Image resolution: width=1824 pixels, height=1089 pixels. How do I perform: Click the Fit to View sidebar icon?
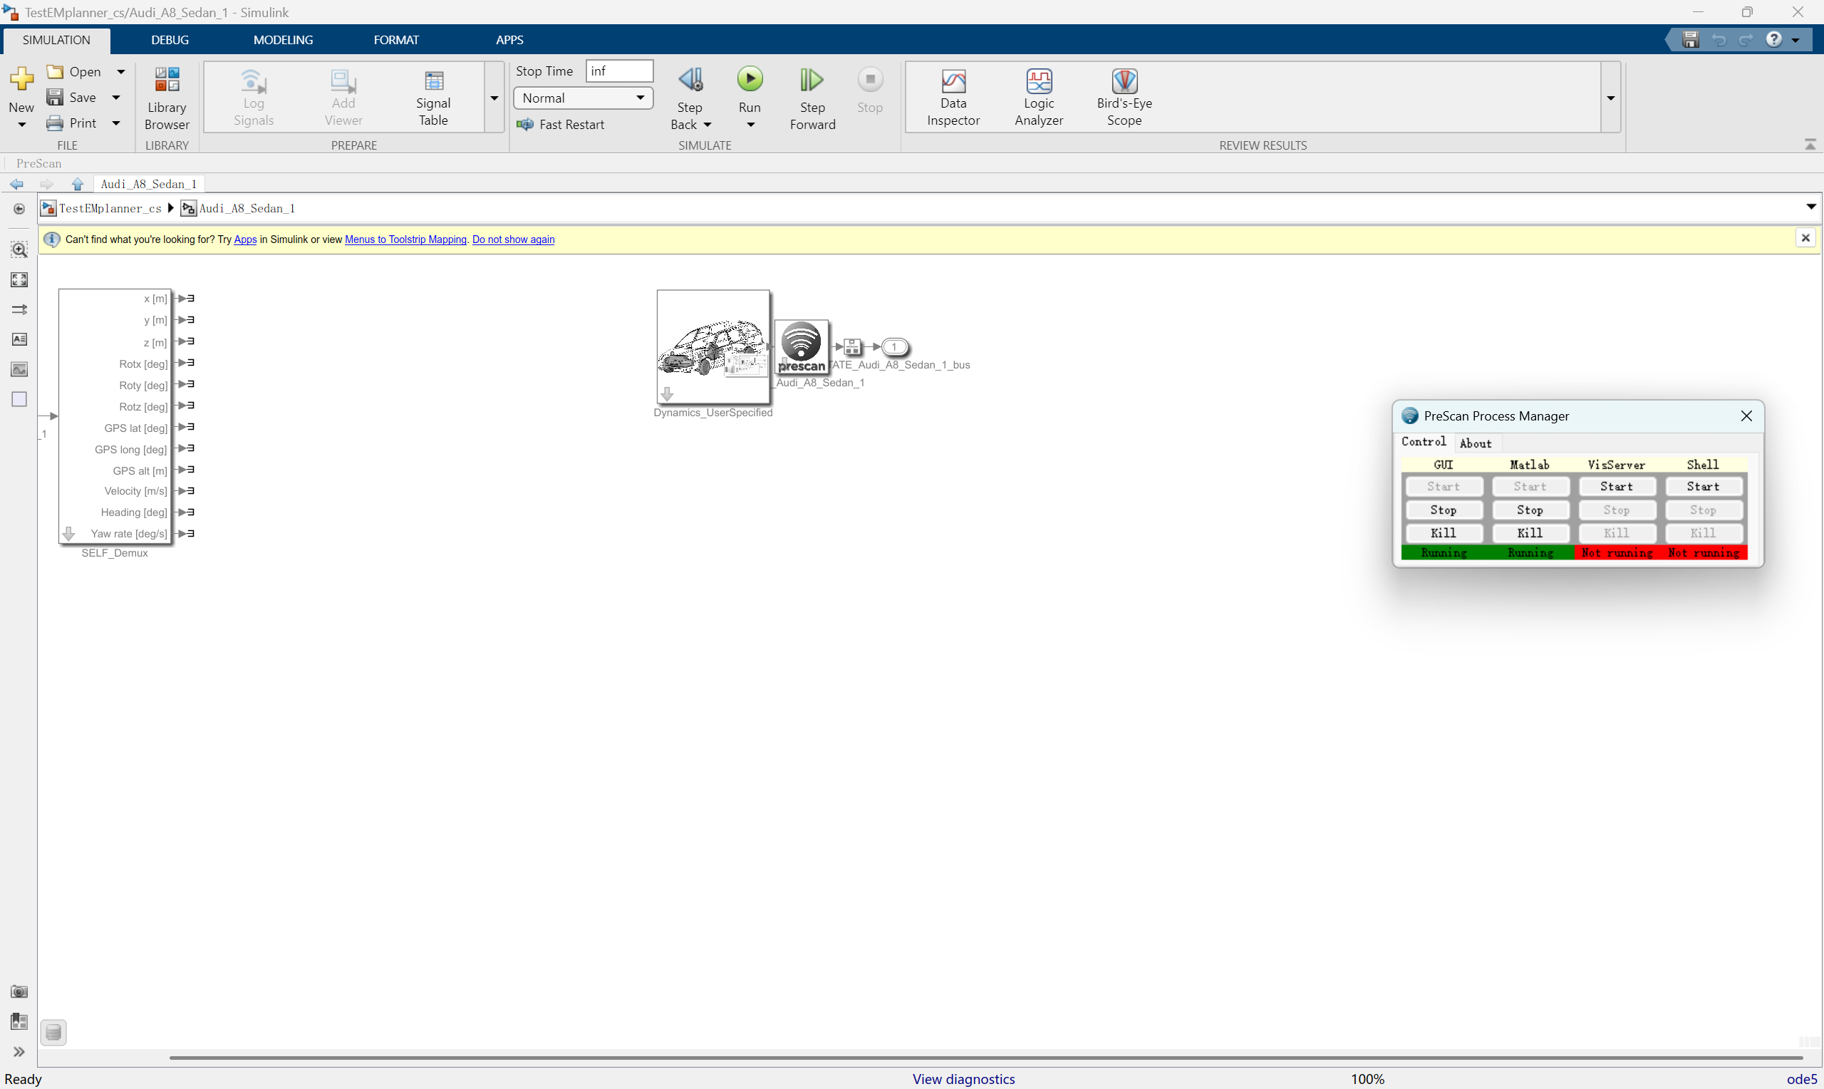point(19,279)
